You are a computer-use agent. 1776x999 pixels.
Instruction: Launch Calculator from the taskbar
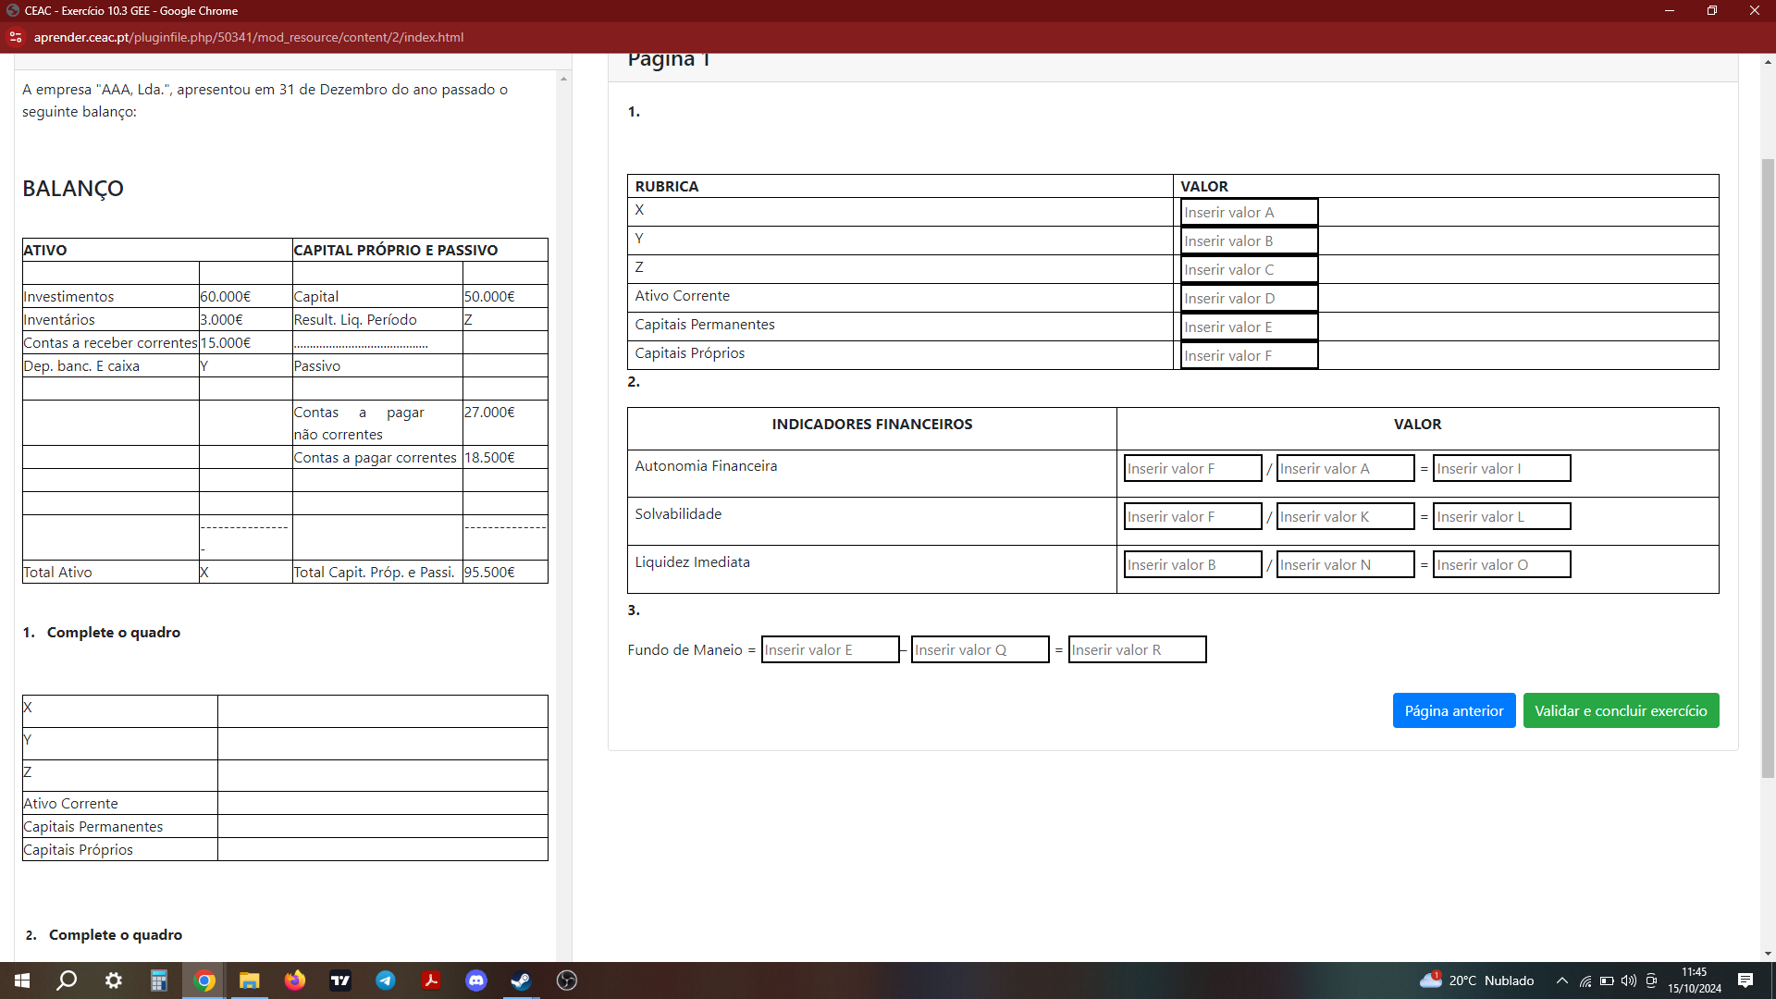point(159,980)
